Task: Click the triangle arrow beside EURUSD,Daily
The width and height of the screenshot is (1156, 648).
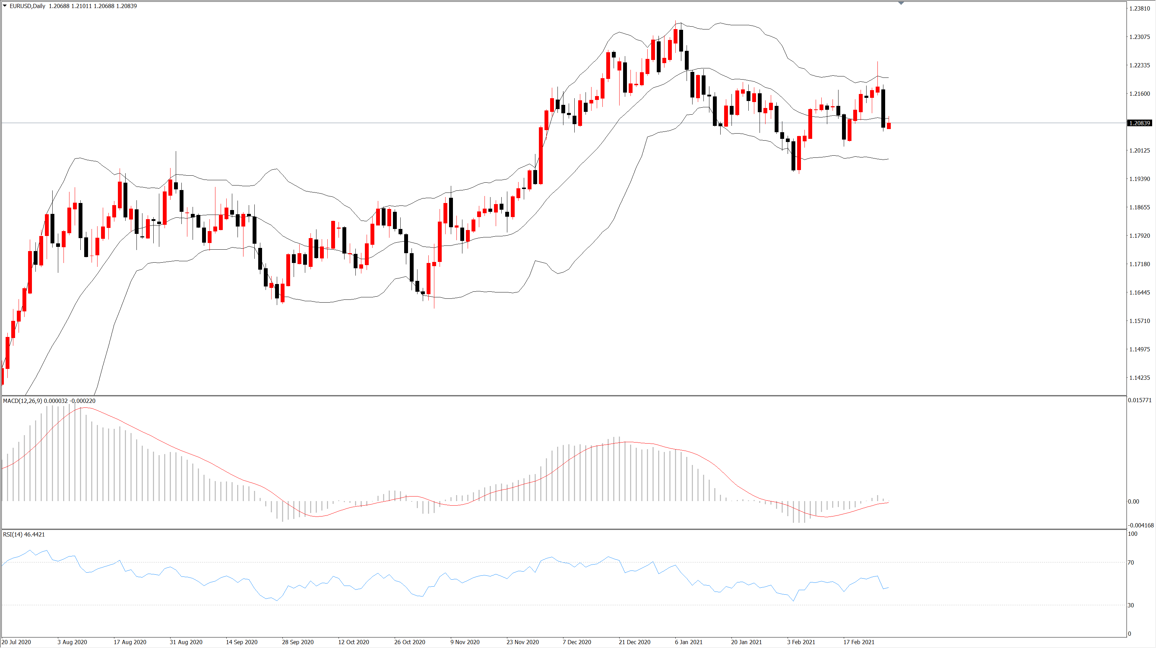Action: tap(5, 6)
